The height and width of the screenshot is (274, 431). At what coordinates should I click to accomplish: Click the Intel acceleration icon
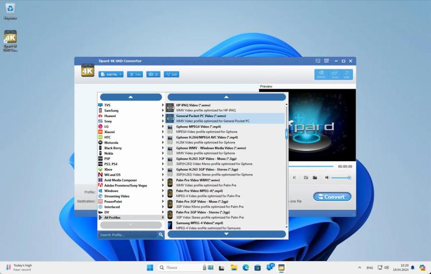334,74
